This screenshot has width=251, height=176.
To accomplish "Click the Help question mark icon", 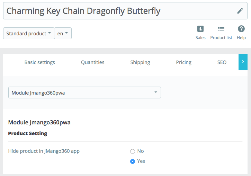I will (x=241, y=29).
